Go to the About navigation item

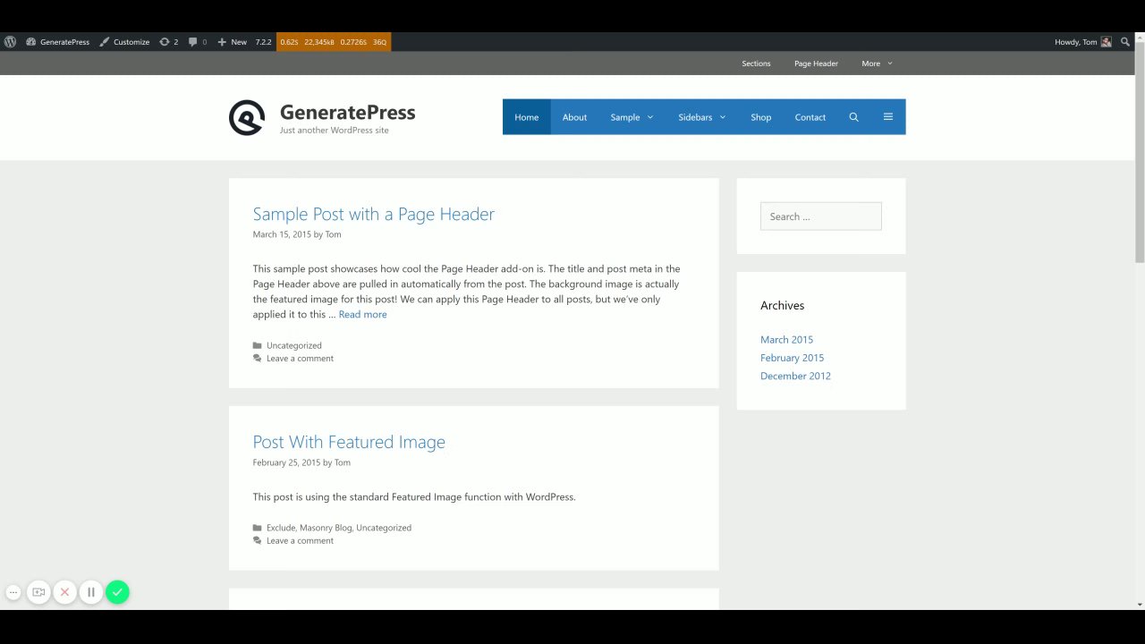click(x=574, y=117)
